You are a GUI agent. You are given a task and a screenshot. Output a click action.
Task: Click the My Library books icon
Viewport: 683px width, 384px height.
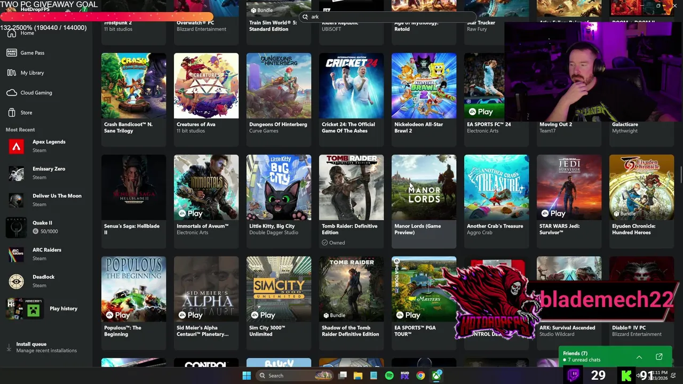12,73
